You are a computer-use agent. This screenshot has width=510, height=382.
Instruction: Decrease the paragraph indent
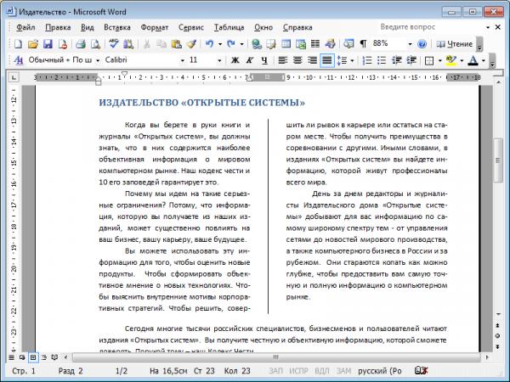(396, 60)
